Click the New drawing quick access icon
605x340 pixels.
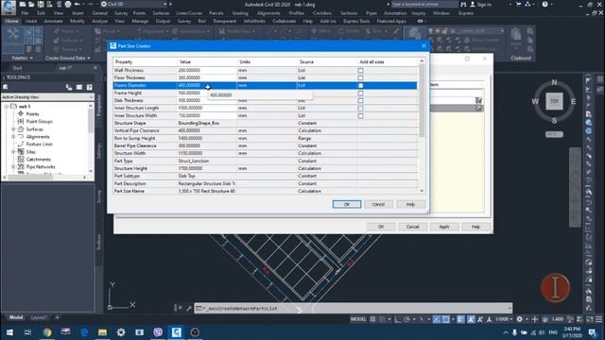(x=23, y=4)
